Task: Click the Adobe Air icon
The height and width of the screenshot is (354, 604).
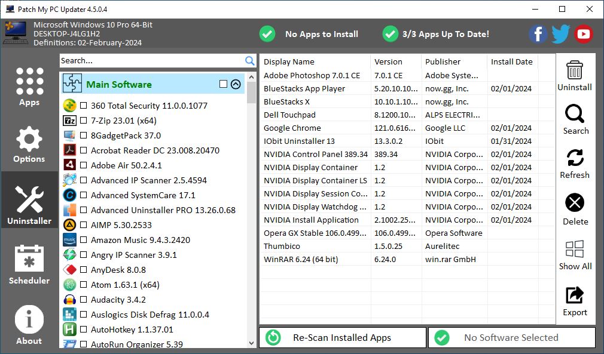Action: [x=70, y=165]
